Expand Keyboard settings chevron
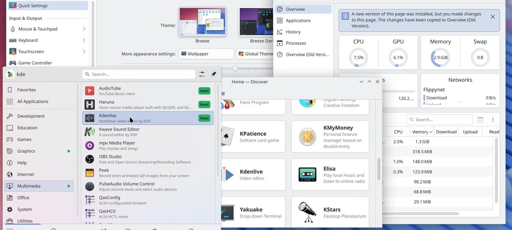Image resolution: width=512 pixels, height=230 pixels. pos(84,40)
